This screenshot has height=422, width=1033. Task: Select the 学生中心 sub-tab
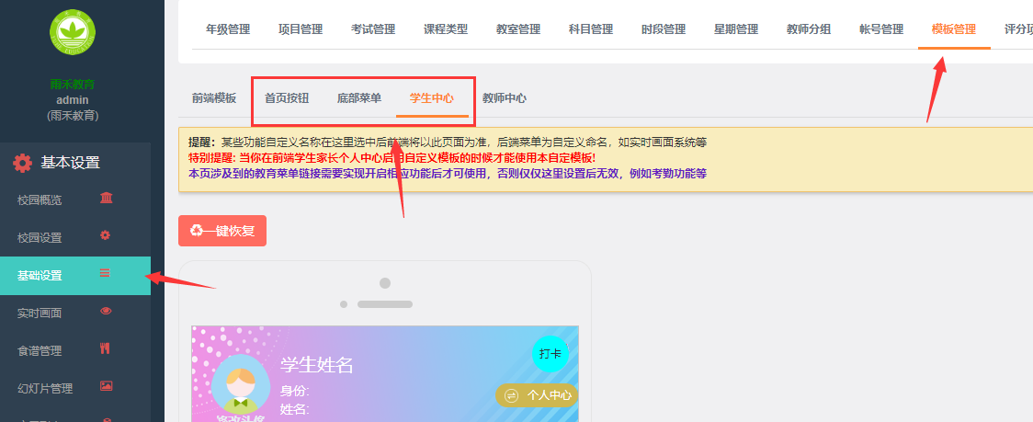tap(432, 98)
